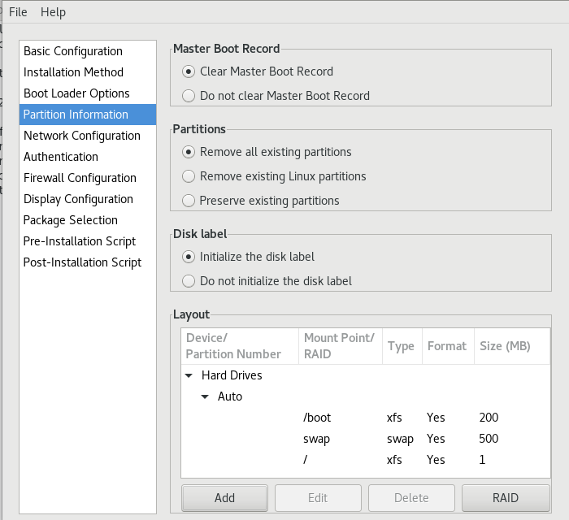This screenshot has width=569, height=520.
Task: Open Boot Loader Options section
Action: pyautogui.click(x=88, y=93)
